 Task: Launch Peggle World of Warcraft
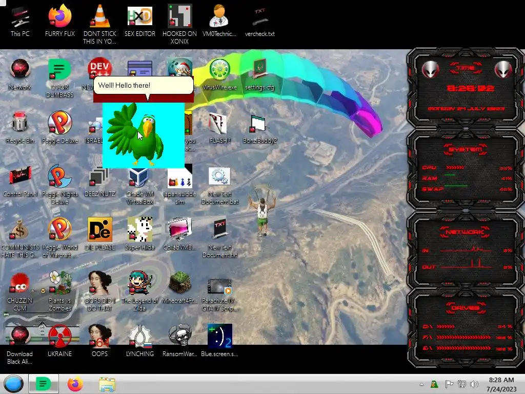59,238
